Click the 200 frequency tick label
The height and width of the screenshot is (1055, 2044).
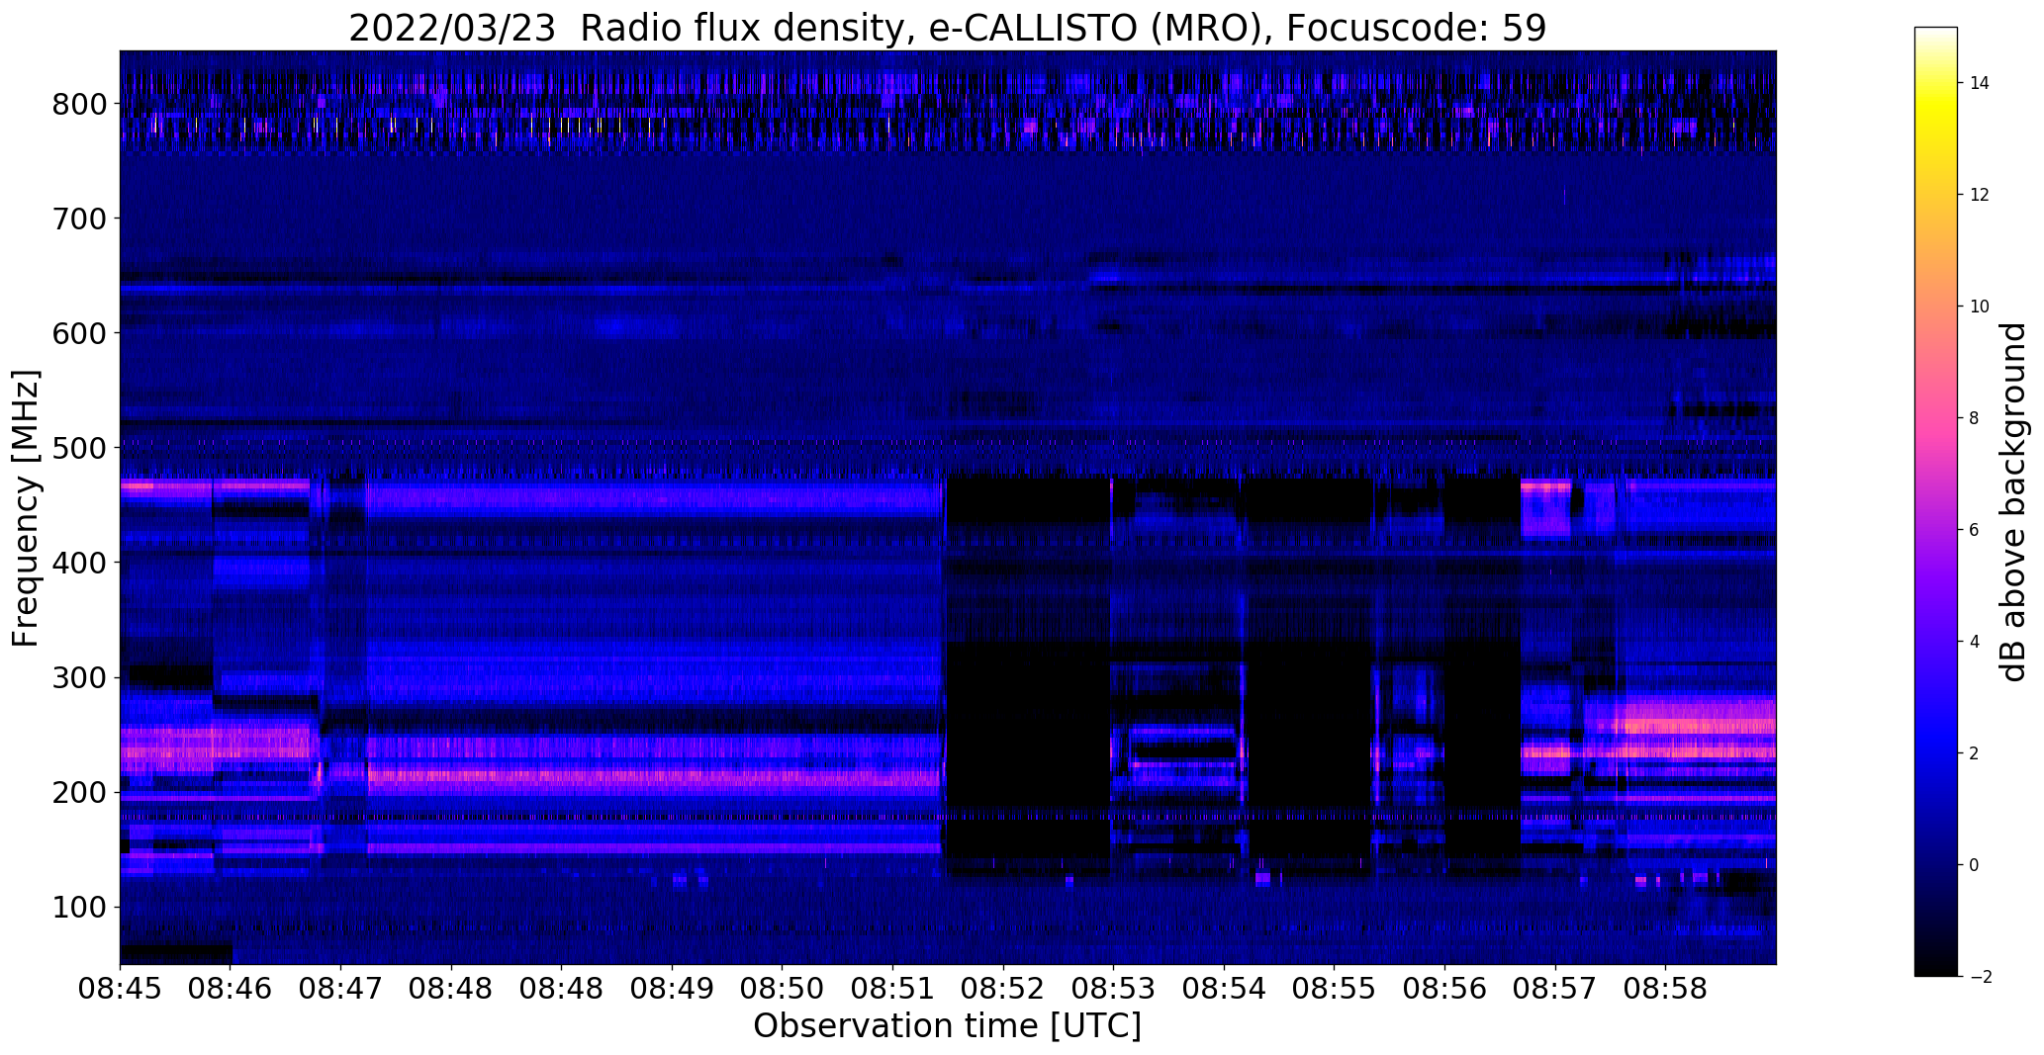click(79, 792)
